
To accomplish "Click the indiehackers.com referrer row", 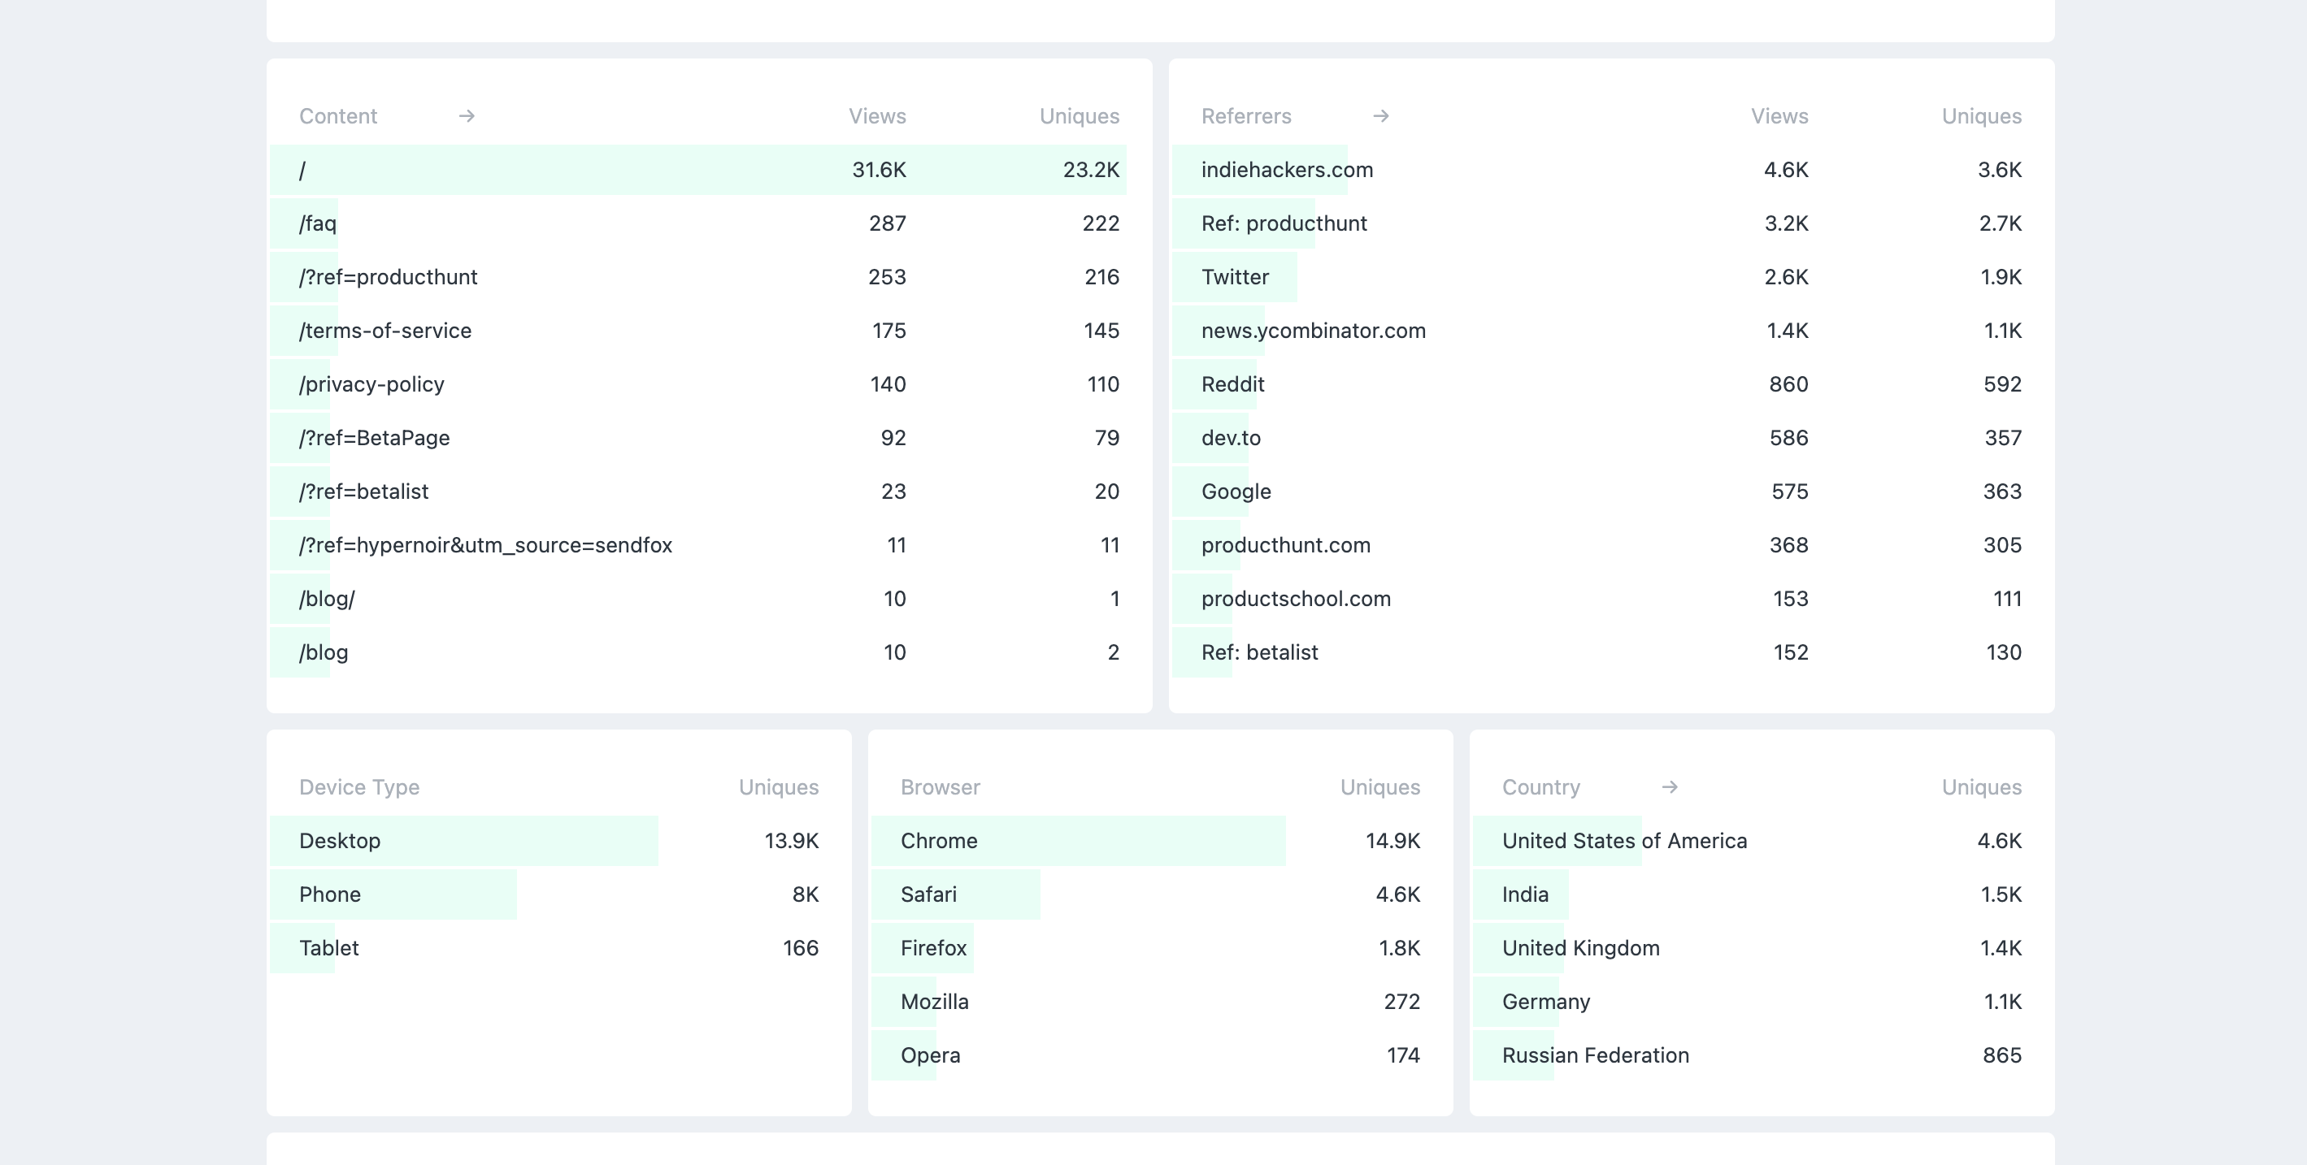I will coord(1286,170).
